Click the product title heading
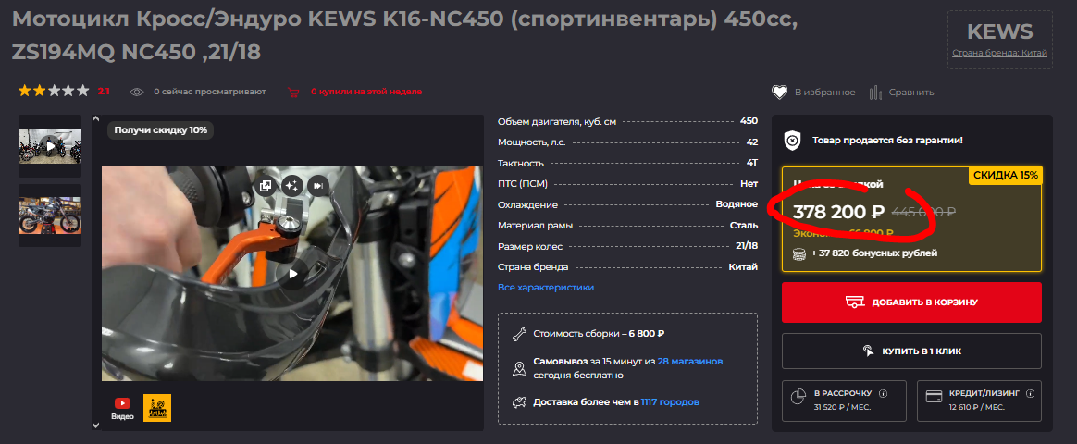1077x444 pixels. 405,35
